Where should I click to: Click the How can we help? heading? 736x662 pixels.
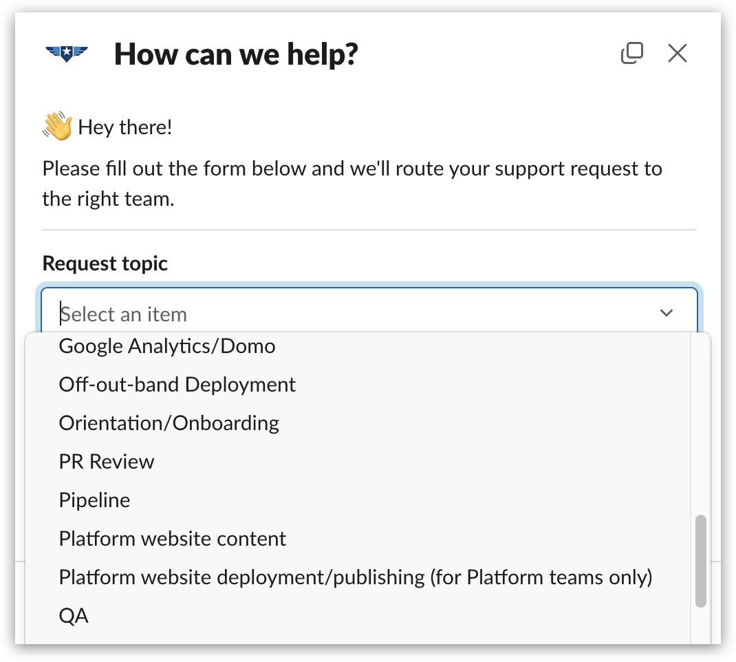coord(236,54)
